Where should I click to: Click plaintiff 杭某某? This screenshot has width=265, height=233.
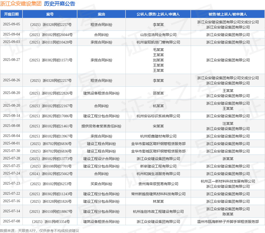tap(158, 106)
